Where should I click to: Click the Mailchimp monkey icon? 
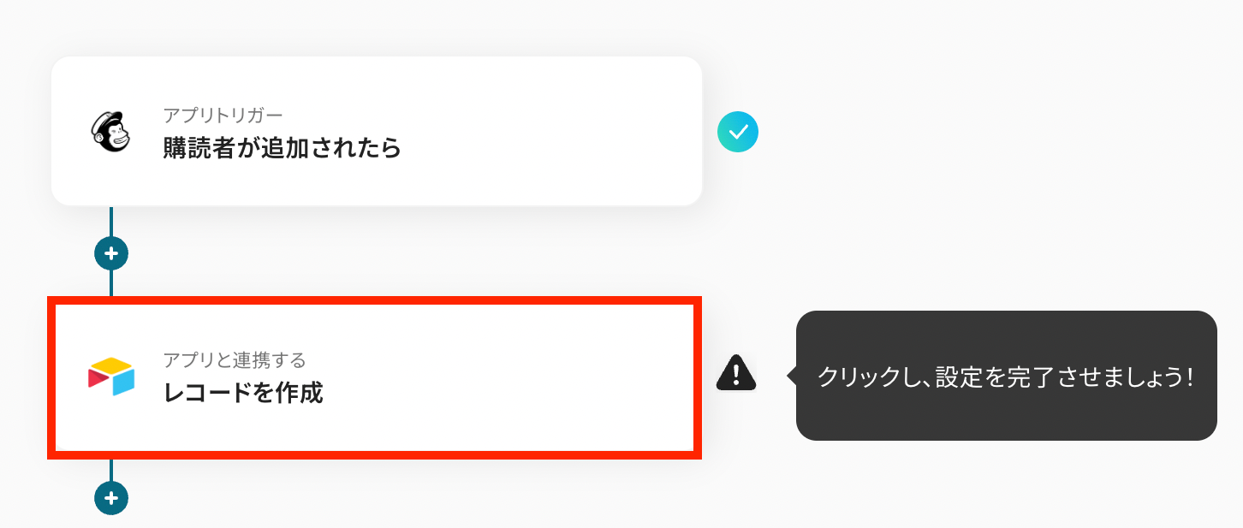[x=110, y=131]
